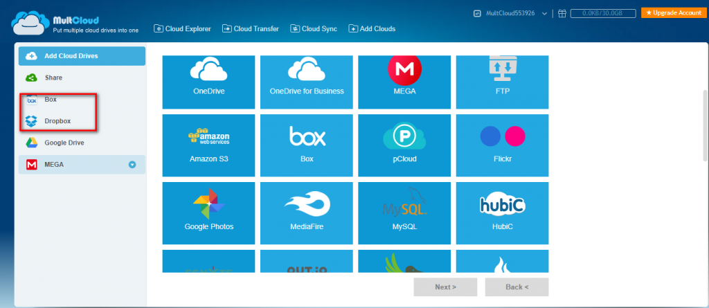The height and width of the screenshot is (308, 709).
Task: Click the cloud list vertical scrollbar
Action: 705,125
